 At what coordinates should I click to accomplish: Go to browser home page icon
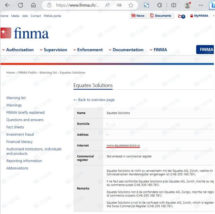tap(33, 5)
